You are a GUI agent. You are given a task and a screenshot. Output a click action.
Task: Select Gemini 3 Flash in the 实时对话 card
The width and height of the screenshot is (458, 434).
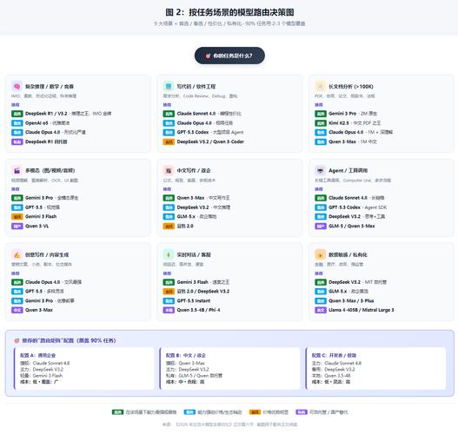click(196, 282)
